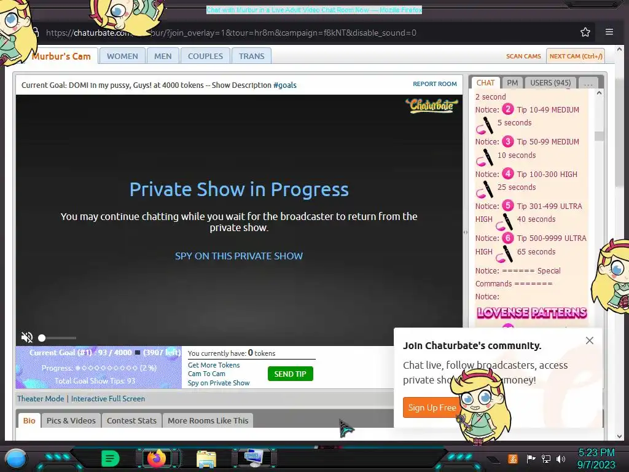Open the green notes app in taskbar
629x472 pixels.
(x=110, y=458)
